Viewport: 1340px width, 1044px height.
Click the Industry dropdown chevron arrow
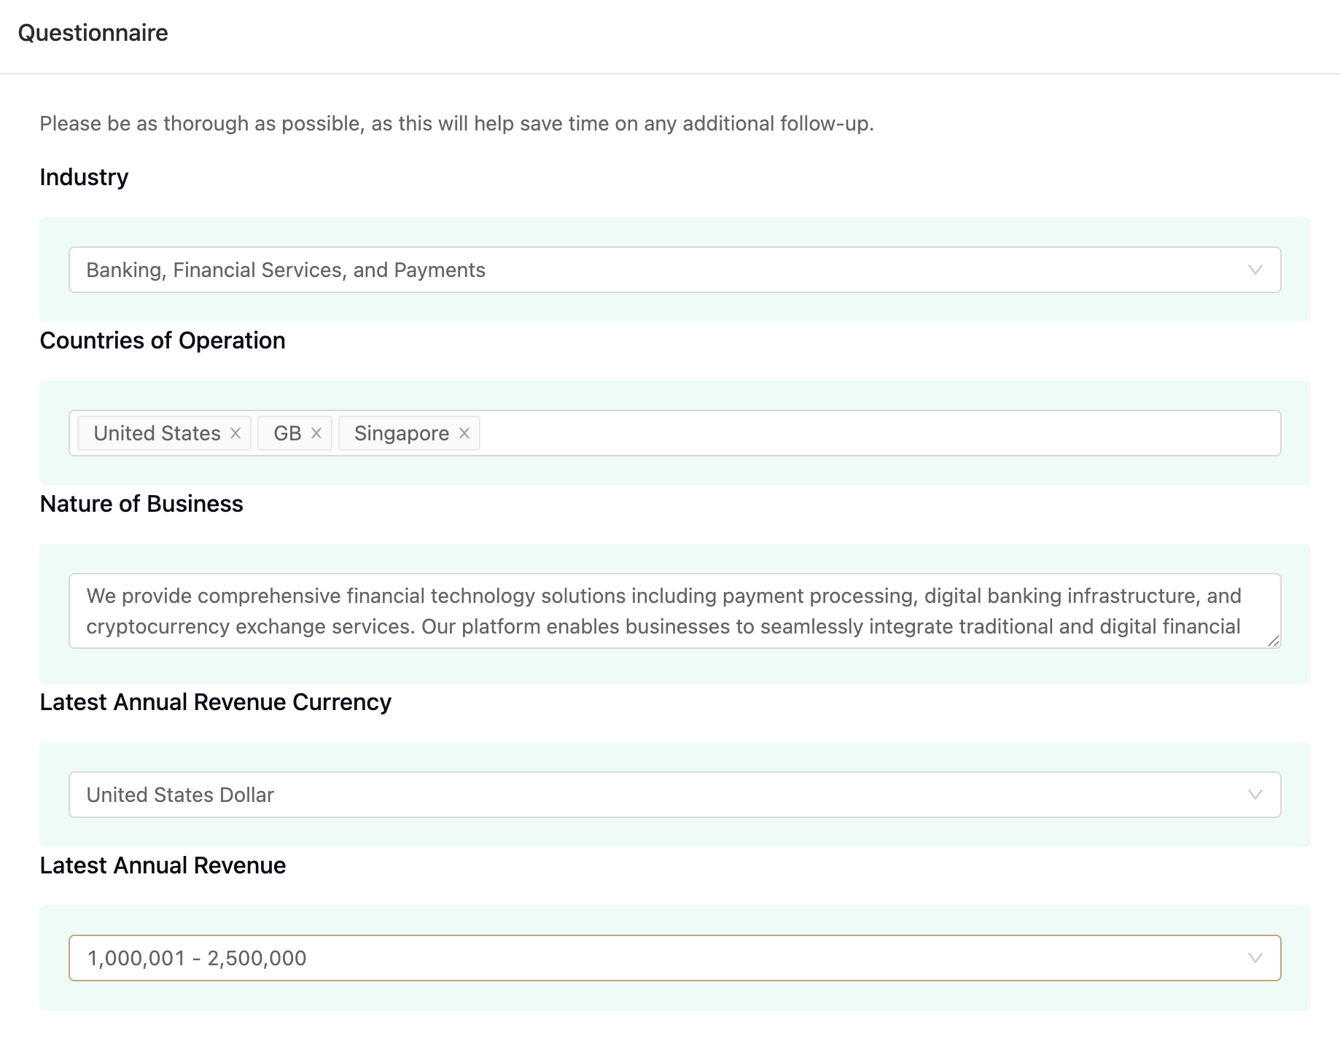1255,270
